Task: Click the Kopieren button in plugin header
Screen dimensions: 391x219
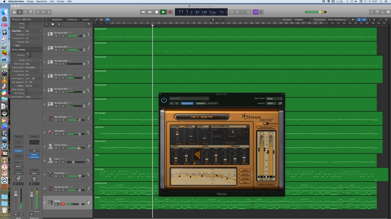Action: 200,103
